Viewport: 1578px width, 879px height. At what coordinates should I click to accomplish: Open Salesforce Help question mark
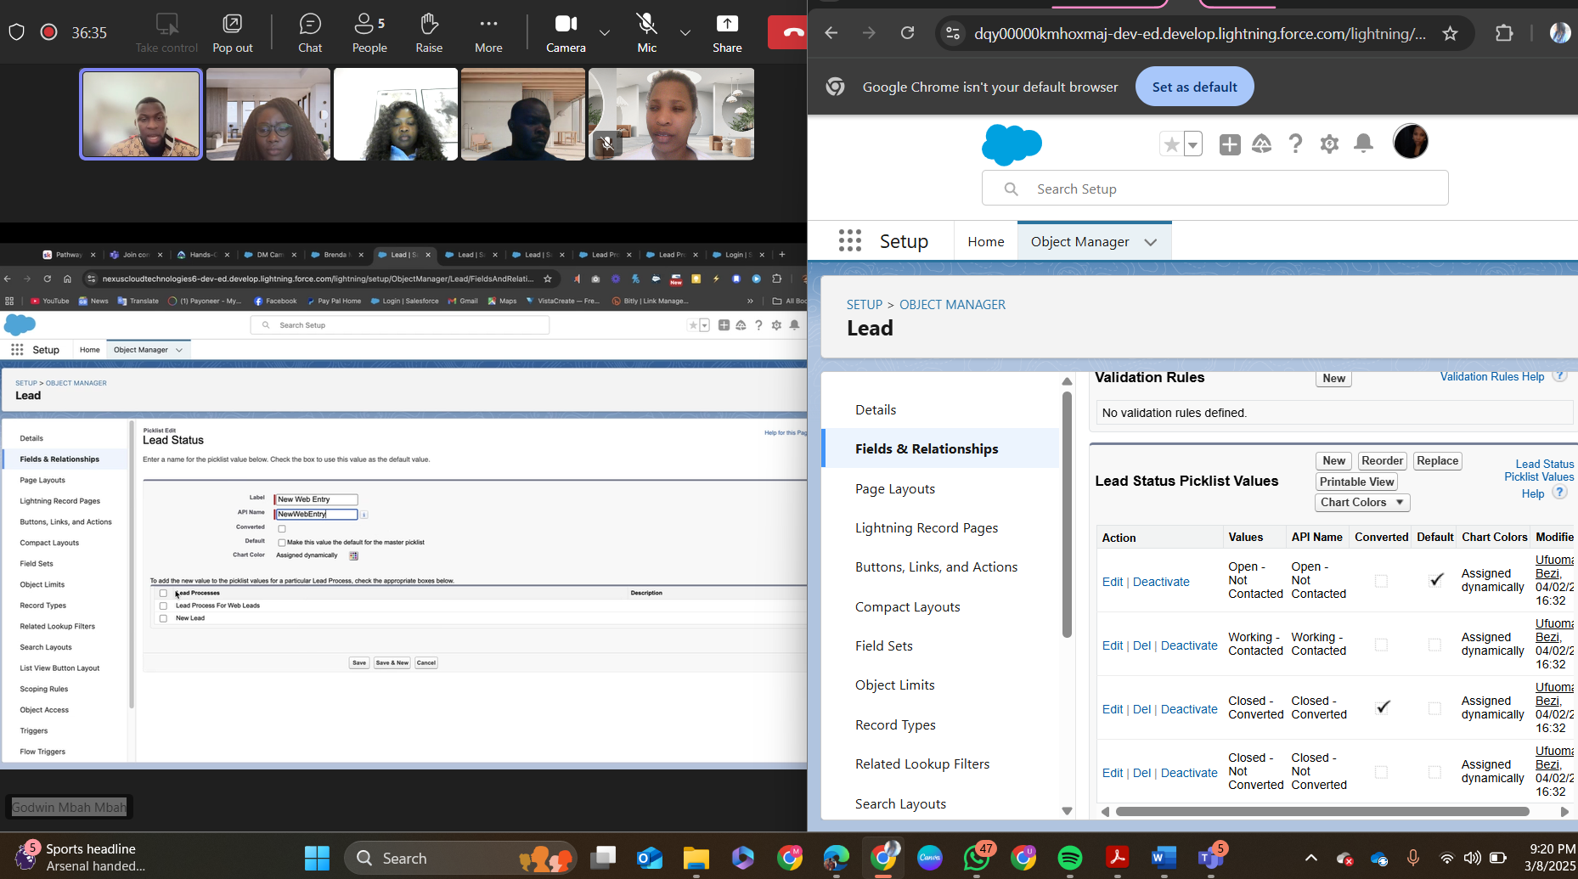pos(1295,144)
